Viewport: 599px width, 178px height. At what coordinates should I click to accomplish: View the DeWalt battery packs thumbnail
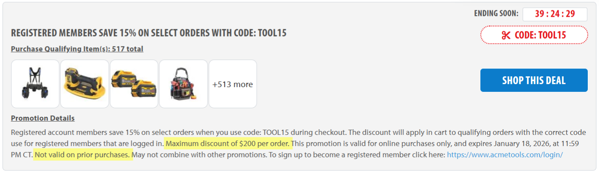(134, 84)
